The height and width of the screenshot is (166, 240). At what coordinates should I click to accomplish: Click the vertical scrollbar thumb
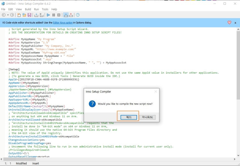pyautogui.click(x=238, y=66)
